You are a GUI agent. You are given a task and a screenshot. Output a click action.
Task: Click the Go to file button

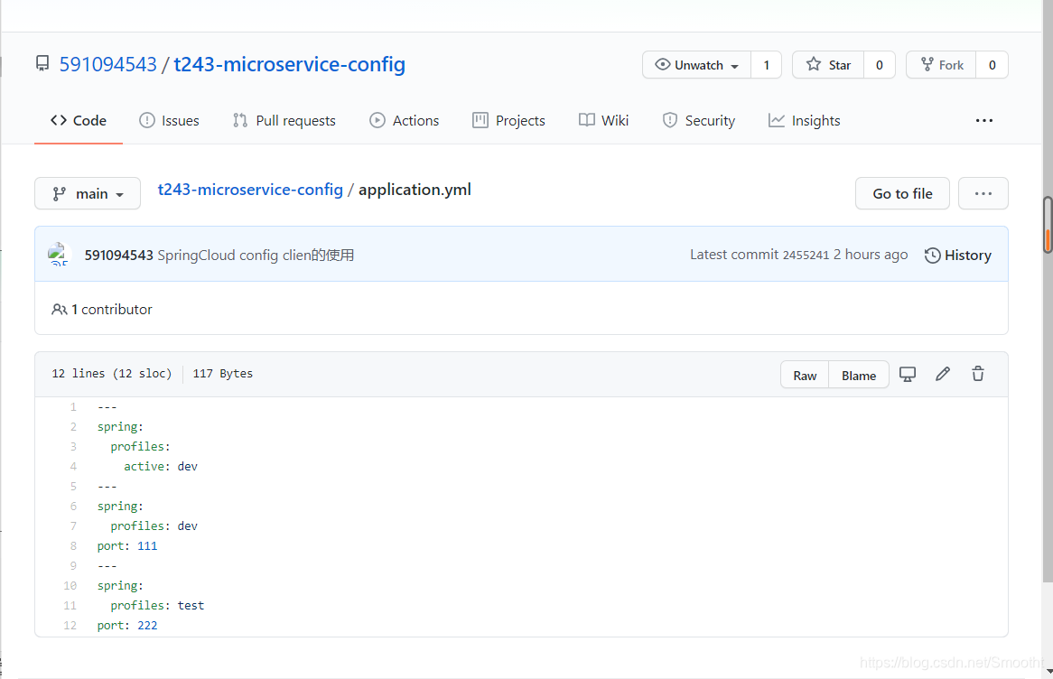point(902,193)
